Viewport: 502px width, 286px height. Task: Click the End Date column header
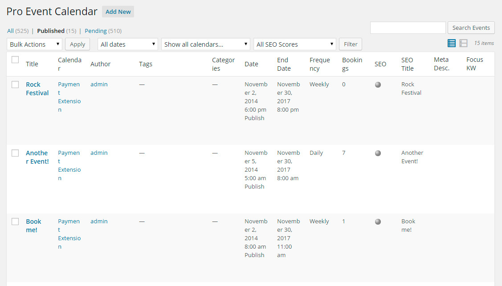(x=284, y=64)
